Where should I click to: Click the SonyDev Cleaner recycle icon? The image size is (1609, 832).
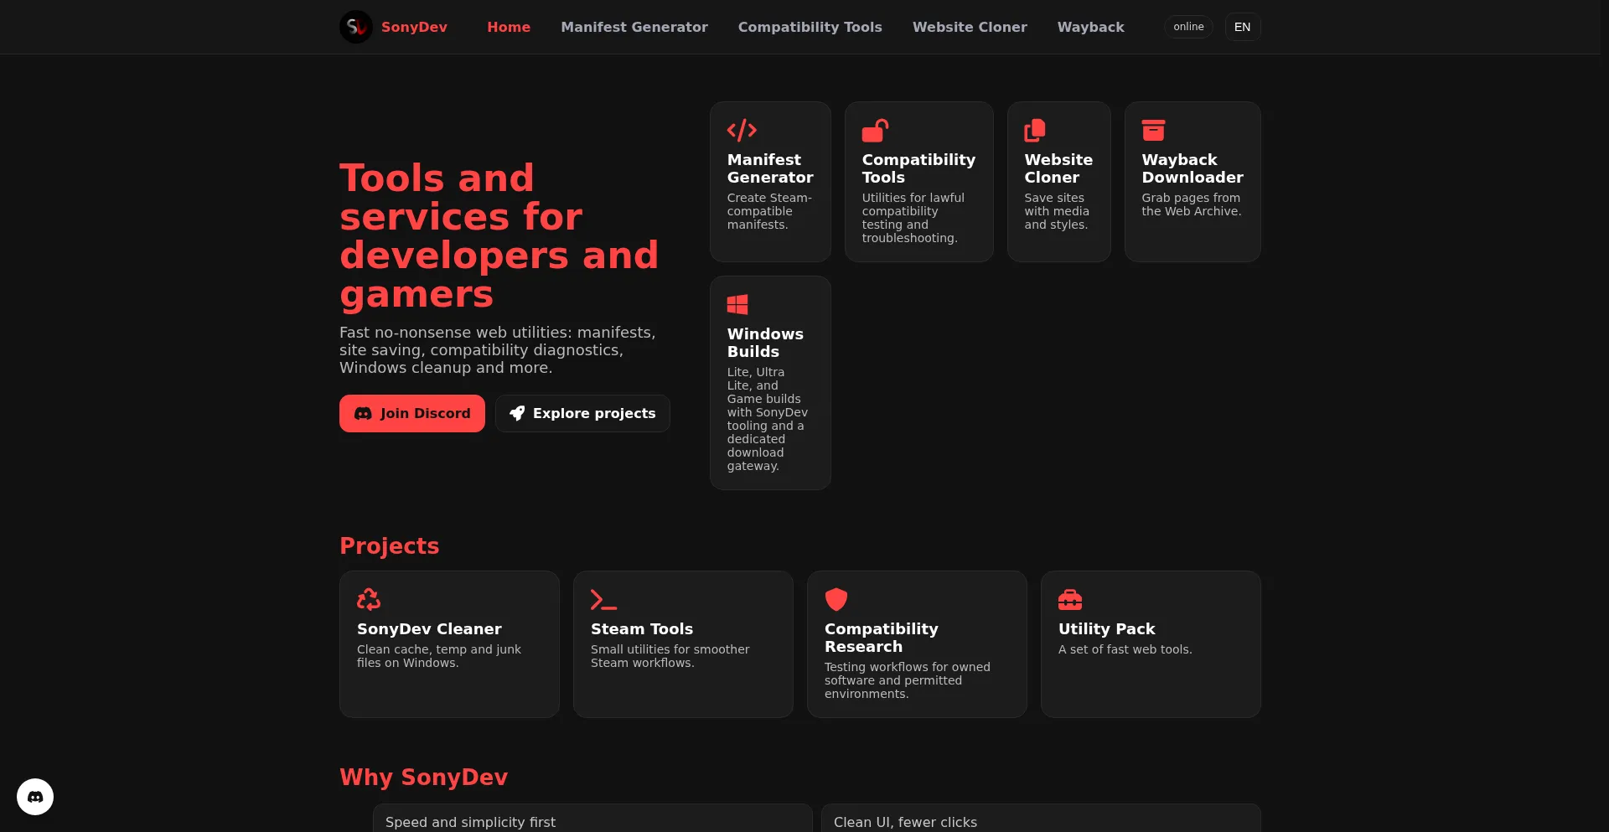point(369,599)
